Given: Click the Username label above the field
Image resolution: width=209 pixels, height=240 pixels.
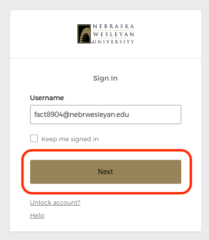Looking at the screenshot, I should 47,98.
